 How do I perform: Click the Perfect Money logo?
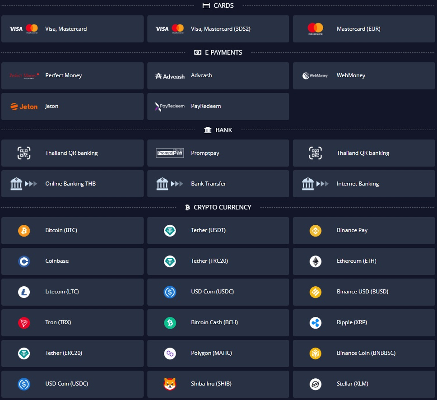[x=24, y=76]
